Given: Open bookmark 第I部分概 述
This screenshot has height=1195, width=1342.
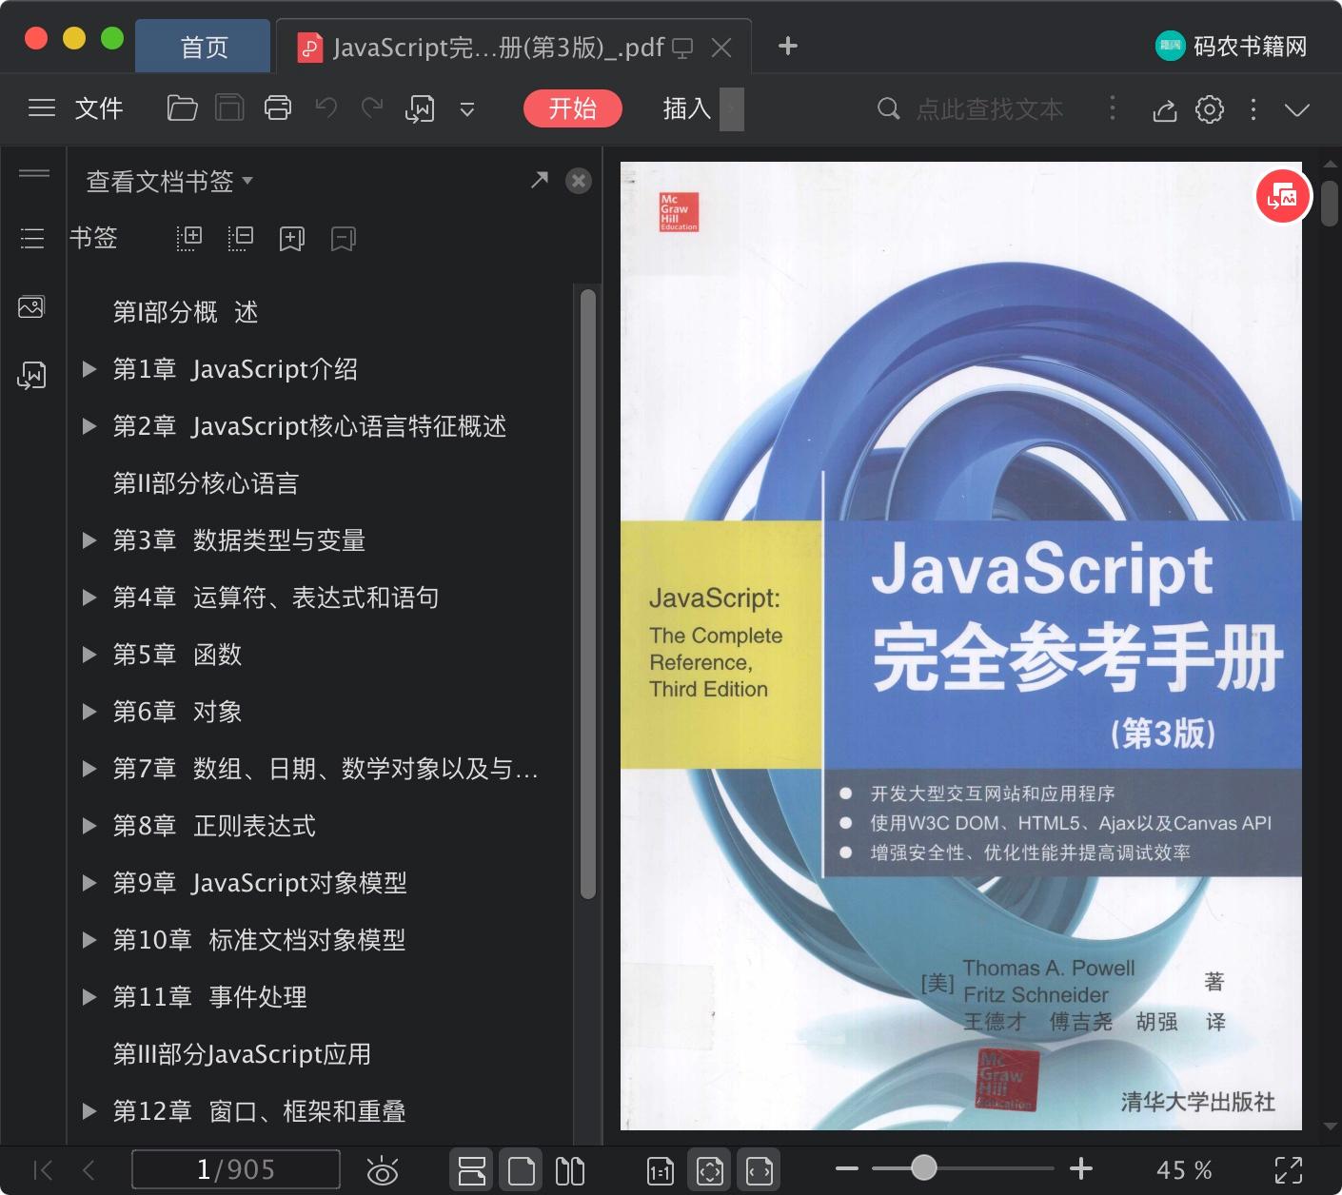Looking at the screenshot, I should [x=186, y=312].
